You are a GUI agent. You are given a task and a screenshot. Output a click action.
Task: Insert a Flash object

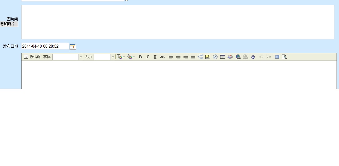(215, 57)
